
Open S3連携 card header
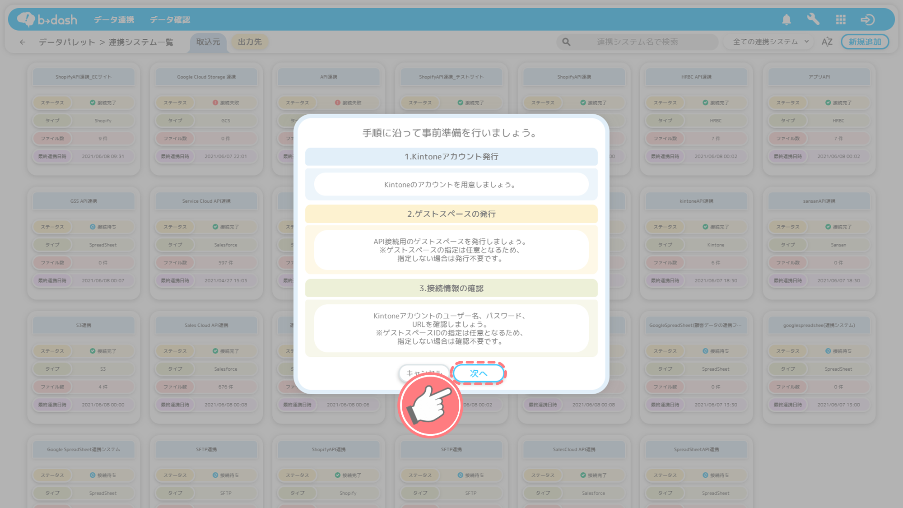pyautogui.click(x=84, y=325)
